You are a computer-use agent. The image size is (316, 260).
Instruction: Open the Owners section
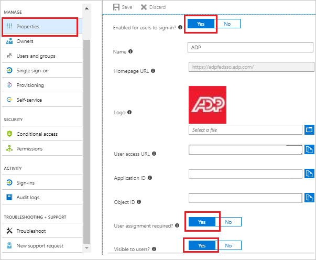pyautogui.click(x=42, y=41)
